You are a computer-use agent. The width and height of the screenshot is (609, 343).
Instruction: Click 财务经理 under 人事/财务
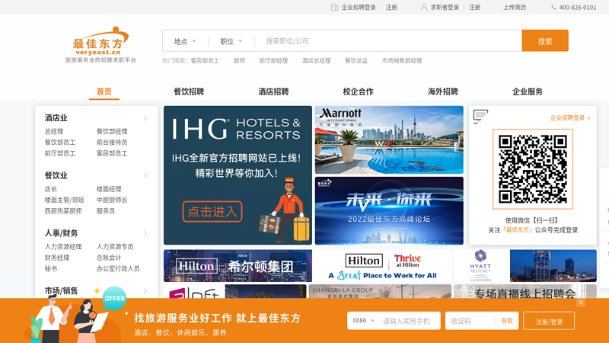57,258
